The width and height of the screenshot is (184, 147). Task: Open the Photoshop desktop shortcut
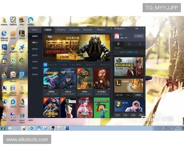pos(4,48)
